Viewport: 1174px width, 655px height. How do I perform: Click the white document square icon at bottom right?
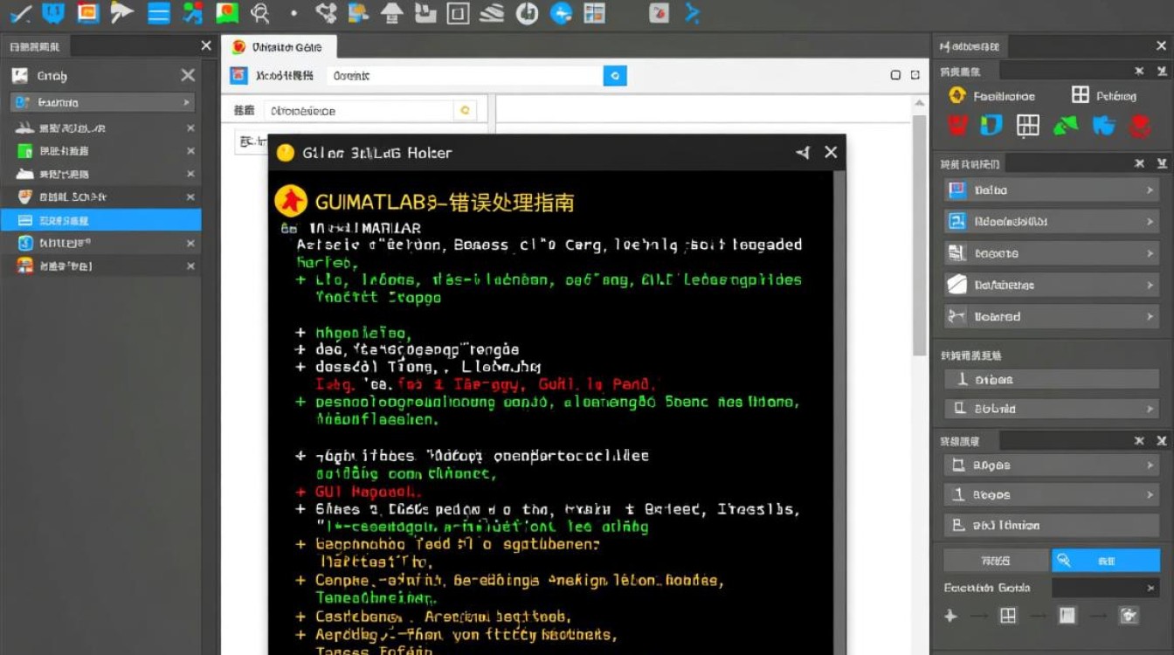click(x=1067, y=616)
